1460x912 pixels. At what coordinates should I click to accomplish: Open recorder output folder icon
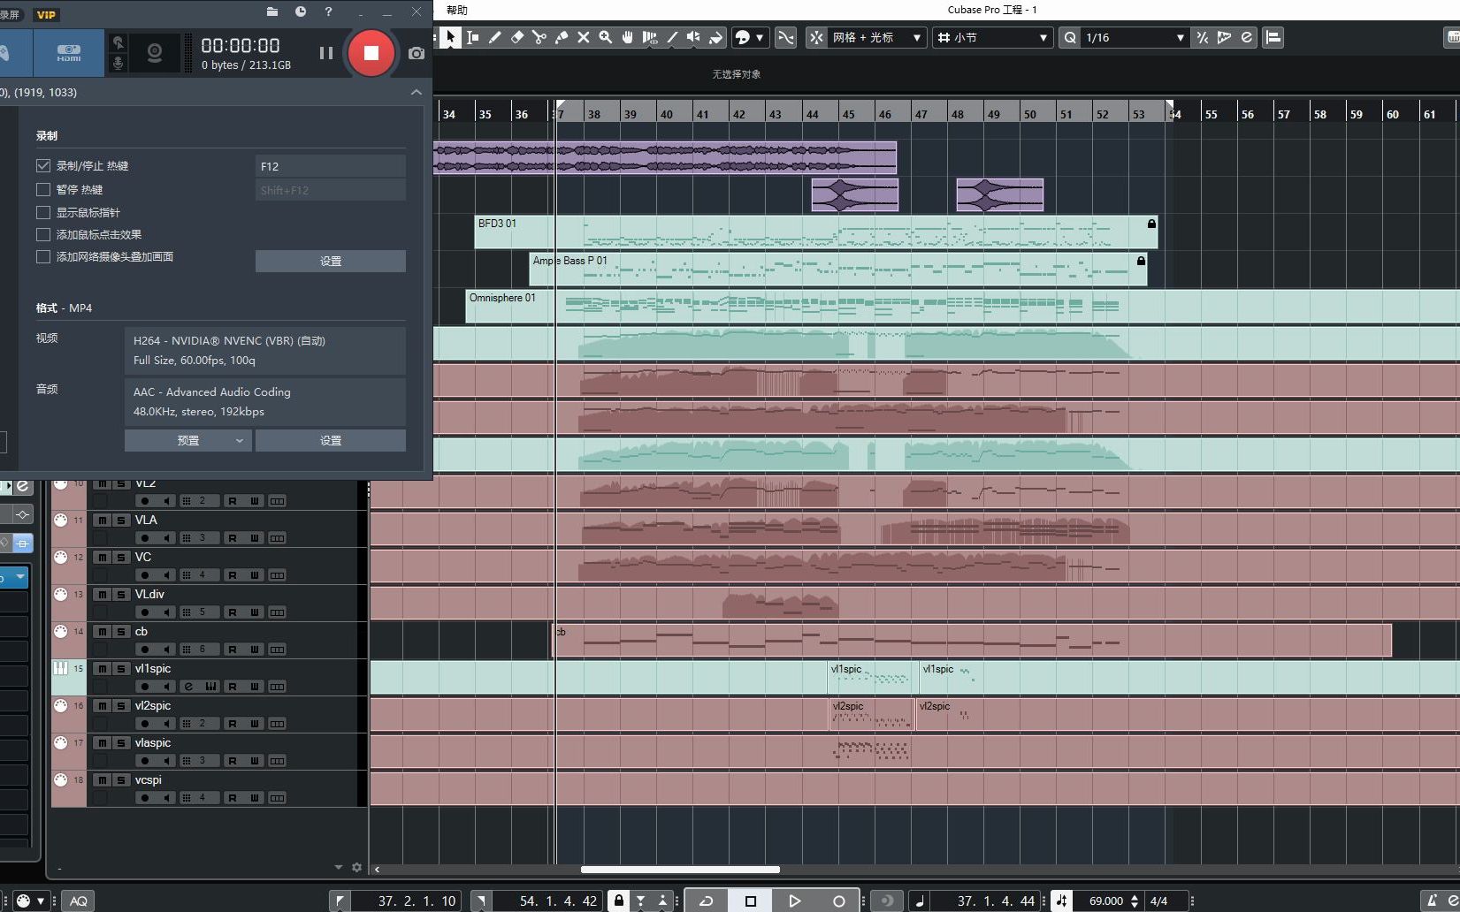tap(272, 11)
